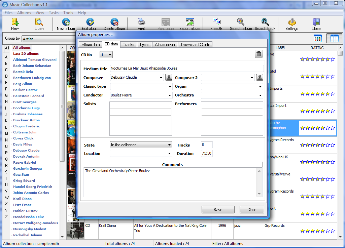Click the Close button in Album properties

[252, 210]
